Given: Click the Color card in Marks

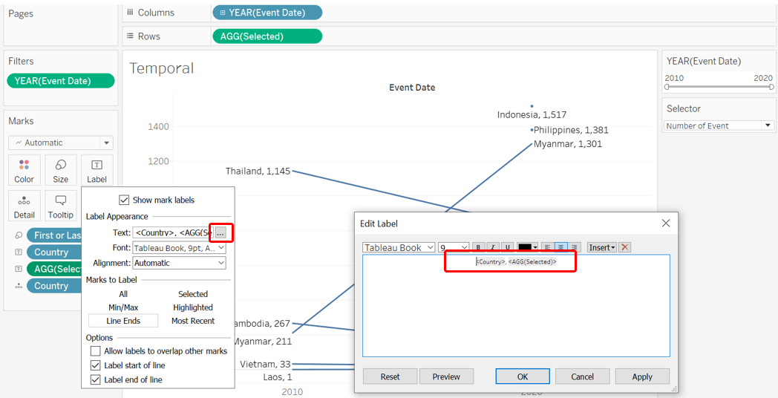Looking at the screenshot, I should click(24, 170).
